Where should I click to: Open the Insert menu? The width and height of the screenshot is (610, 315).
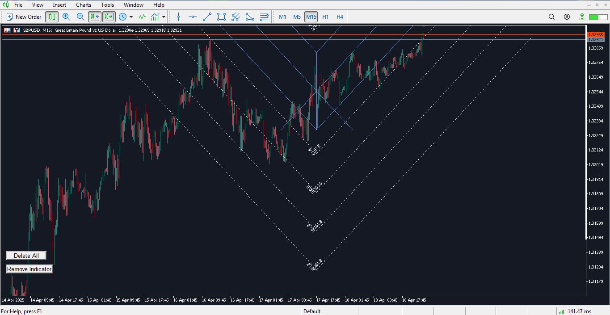59,5
